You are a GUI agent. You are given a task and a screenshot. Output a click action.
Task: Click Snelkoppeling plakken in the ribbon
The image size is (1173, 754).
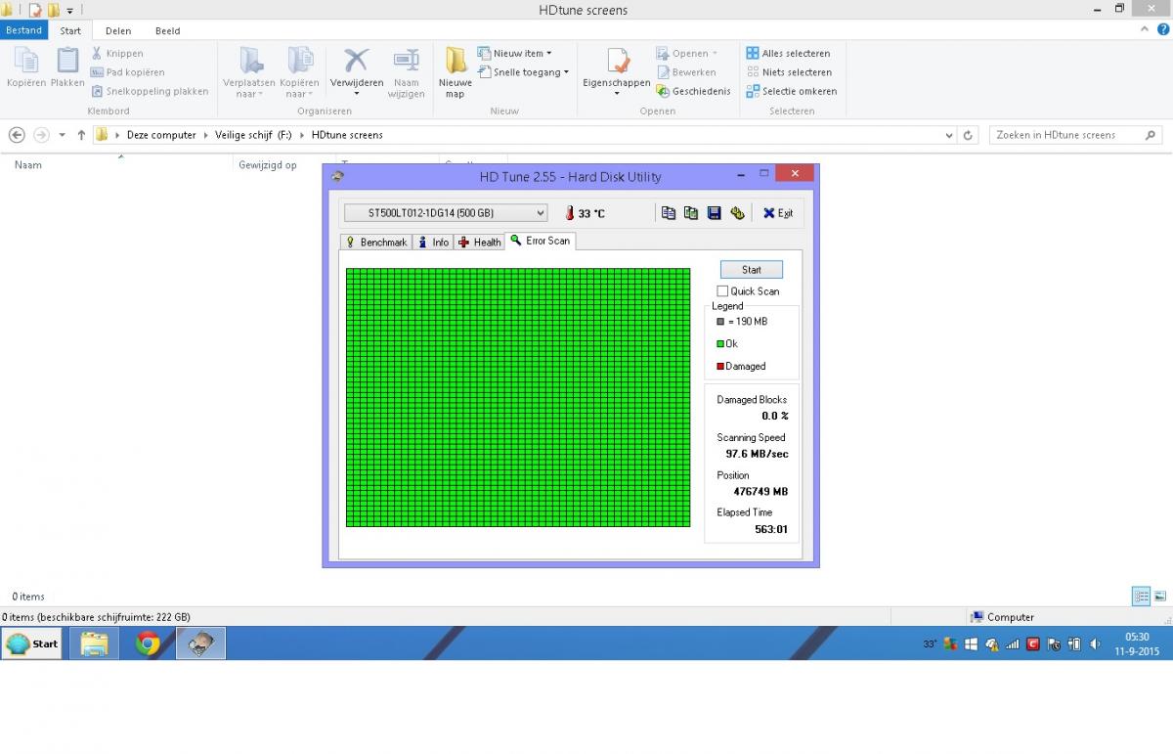(150, 91)
